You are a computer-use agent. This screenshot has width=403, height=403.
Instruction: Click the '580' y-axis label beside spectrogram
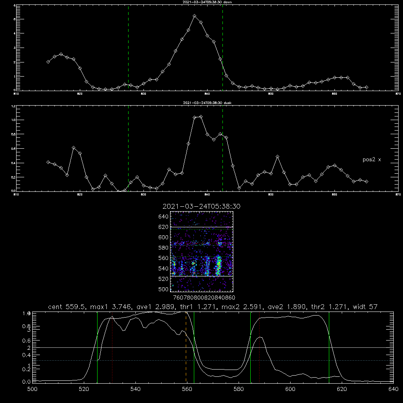[x=164, y=248]
